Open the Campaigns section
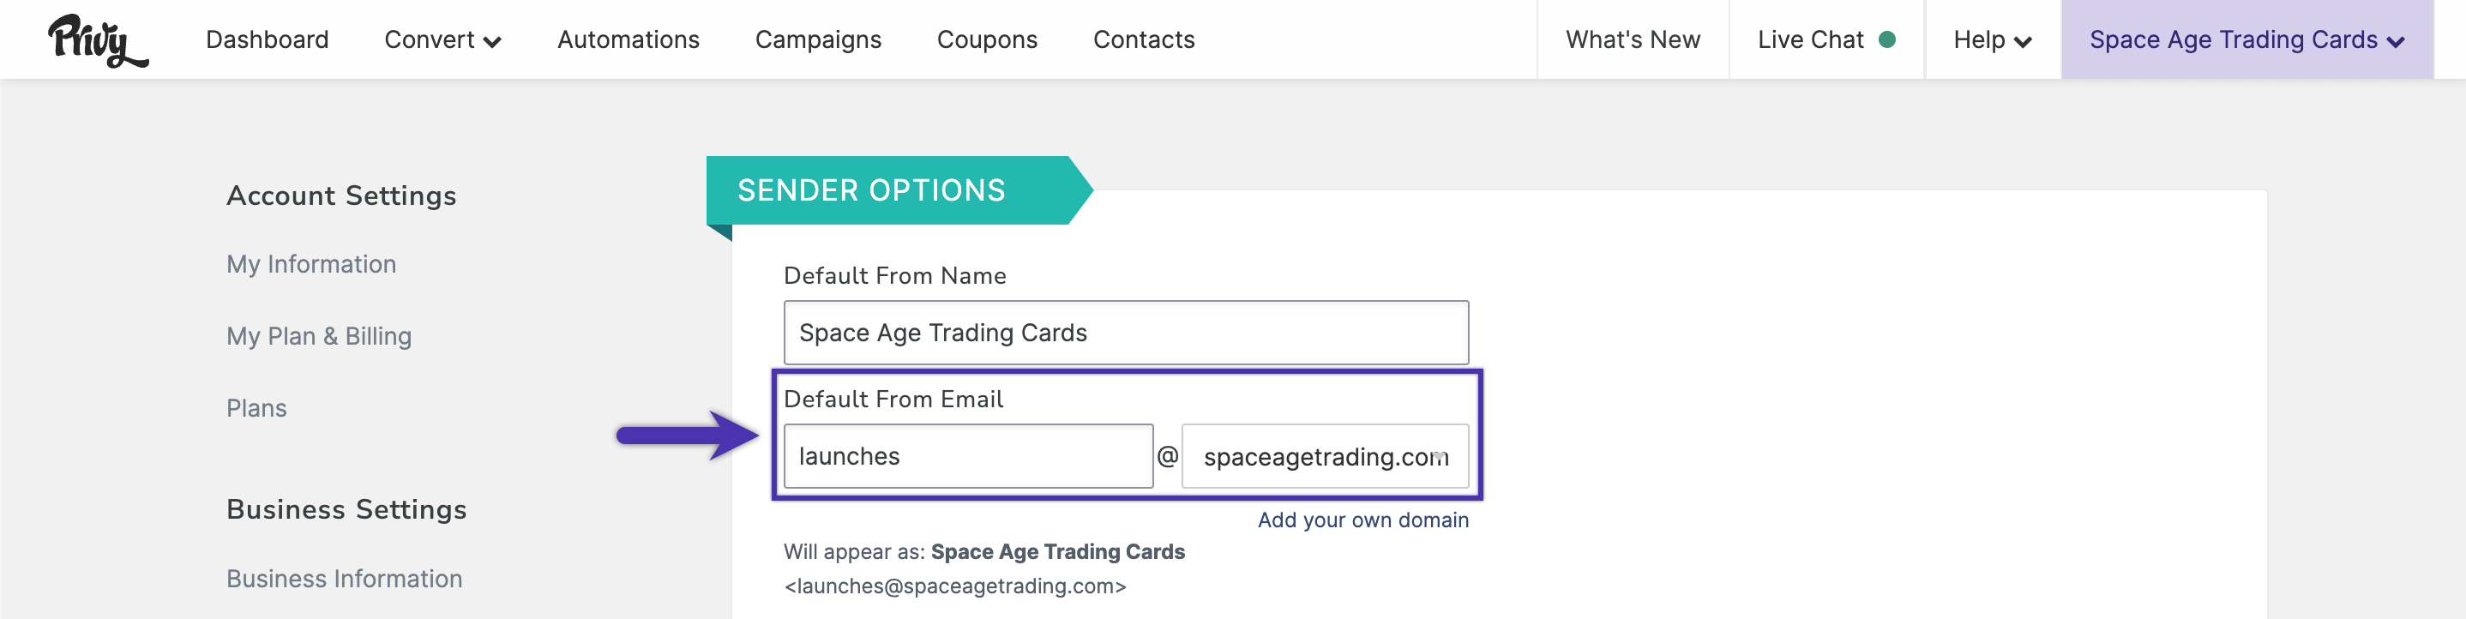Screen dimensions: 2466x619 (817, 39)
